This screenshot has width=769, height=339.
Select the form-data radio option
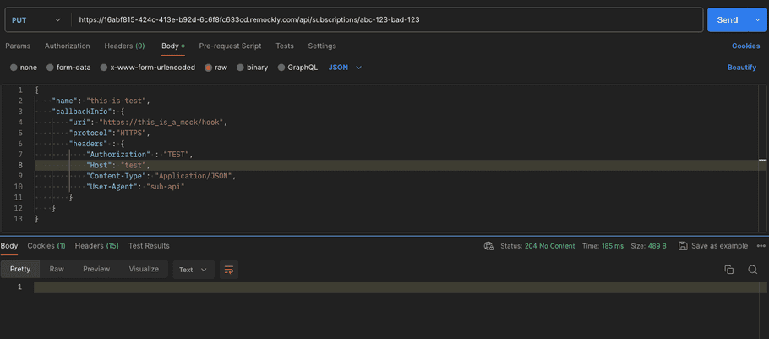pos(50,68)
